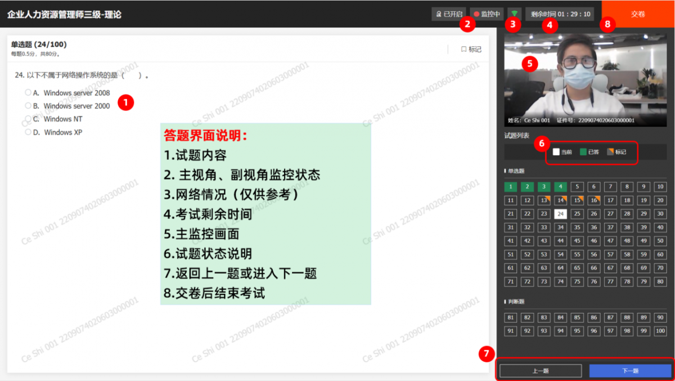Click the orange 标记 legend swatch
Viewport: 675px width, 381px height.
pyautogui.click(x=610, y=152)
